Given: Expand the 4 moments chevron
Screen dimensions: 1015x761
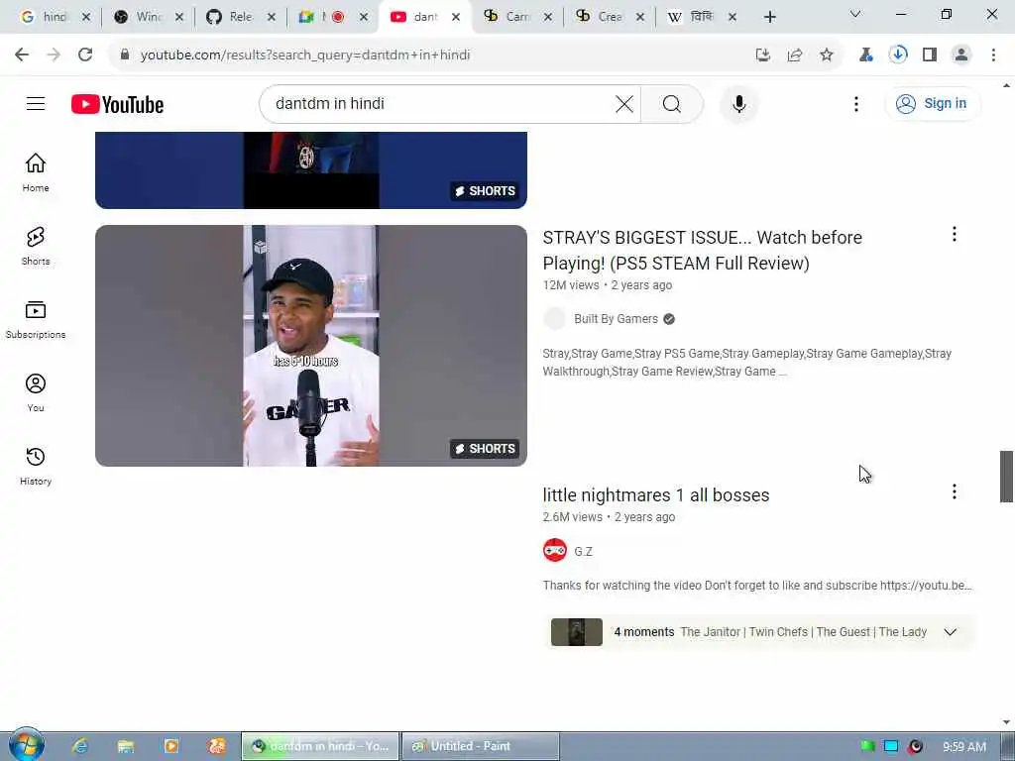Looking at the screenshot, I should [x=950, y=632].
